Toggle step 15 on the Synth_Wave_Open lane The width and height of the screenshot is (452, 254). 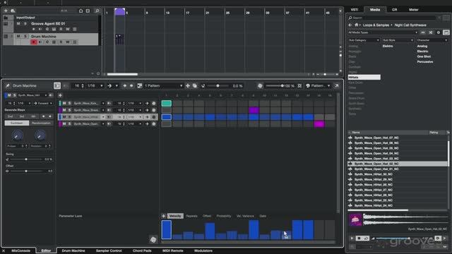tap(319, 124)
